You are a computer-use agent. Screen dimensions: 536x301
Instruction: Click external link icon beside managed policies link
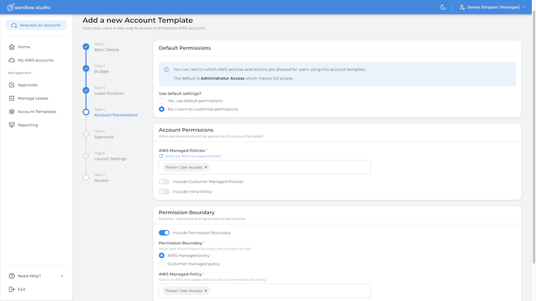coord(161,156)
